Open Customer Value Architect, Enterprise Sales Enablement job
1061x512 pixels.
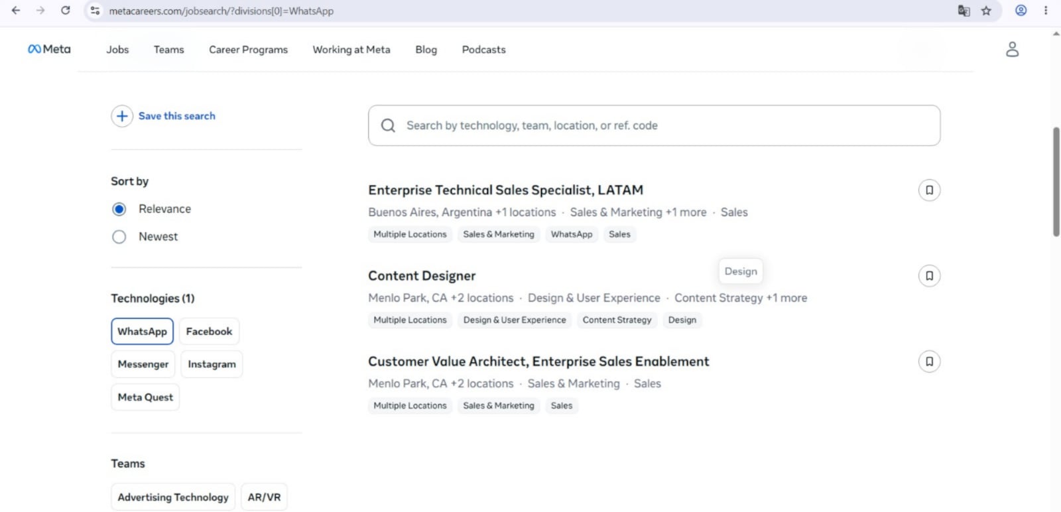[x=538, y=361]
